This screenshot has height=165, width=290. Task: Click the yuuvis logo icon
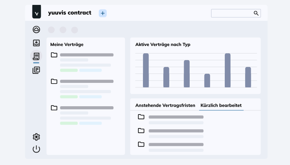coord(37,13)
